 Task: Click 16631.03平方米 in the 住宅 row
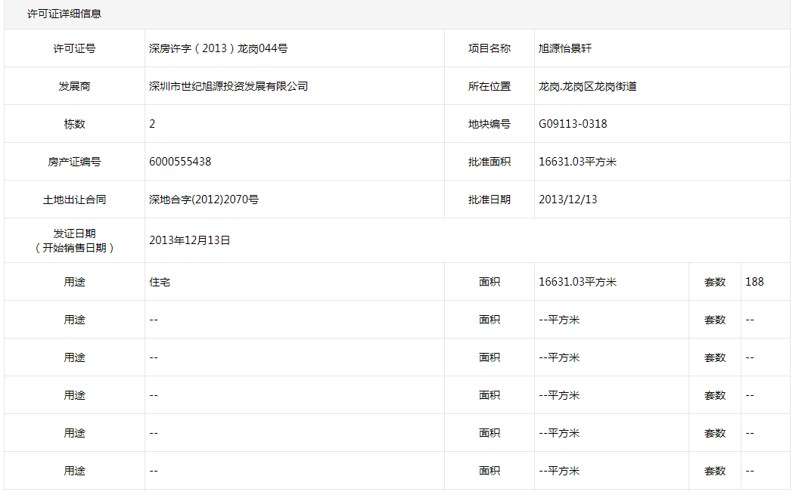577,282
